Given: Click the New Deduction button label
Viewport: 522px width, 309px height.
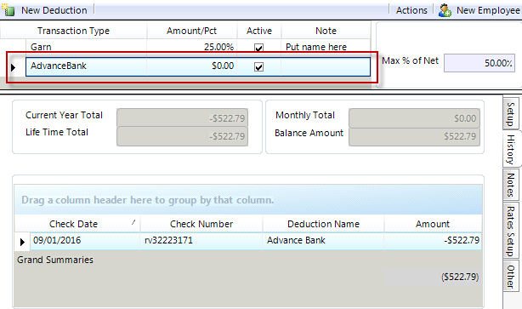Looking at the screenshot, I should click(x=54, y=10).
